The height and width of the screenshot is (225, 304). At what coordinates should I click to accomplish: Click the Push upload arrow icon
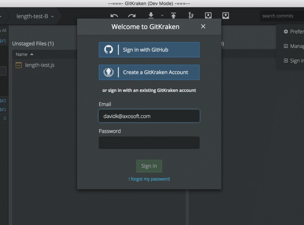(x=174, y=15)
